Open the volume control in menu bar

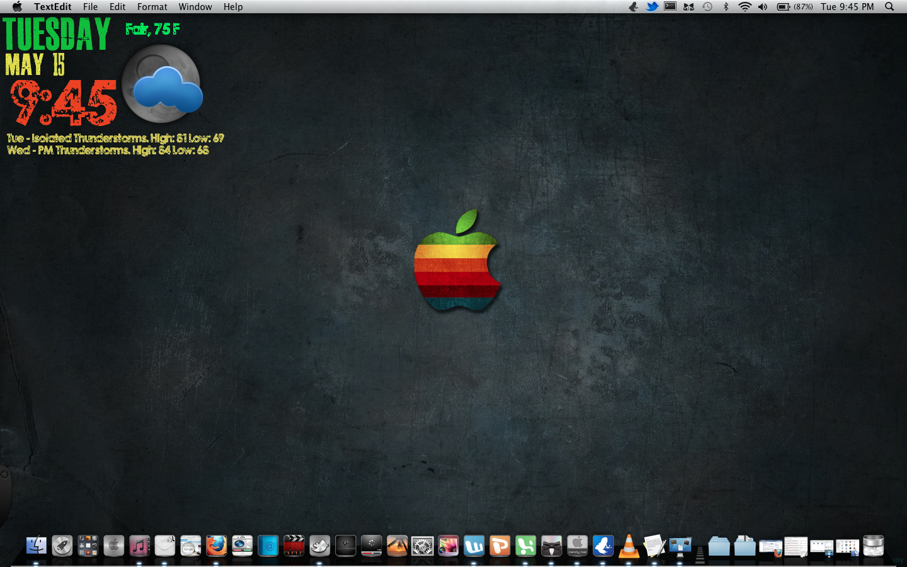click(763, 6)
